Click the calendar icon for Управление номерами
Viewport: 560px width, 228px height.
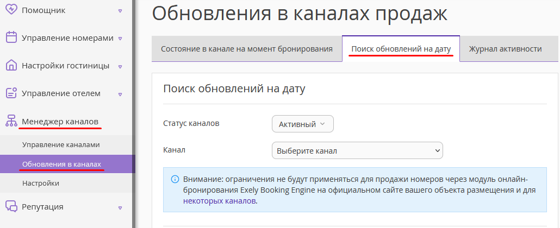click(x=11, y=37)
